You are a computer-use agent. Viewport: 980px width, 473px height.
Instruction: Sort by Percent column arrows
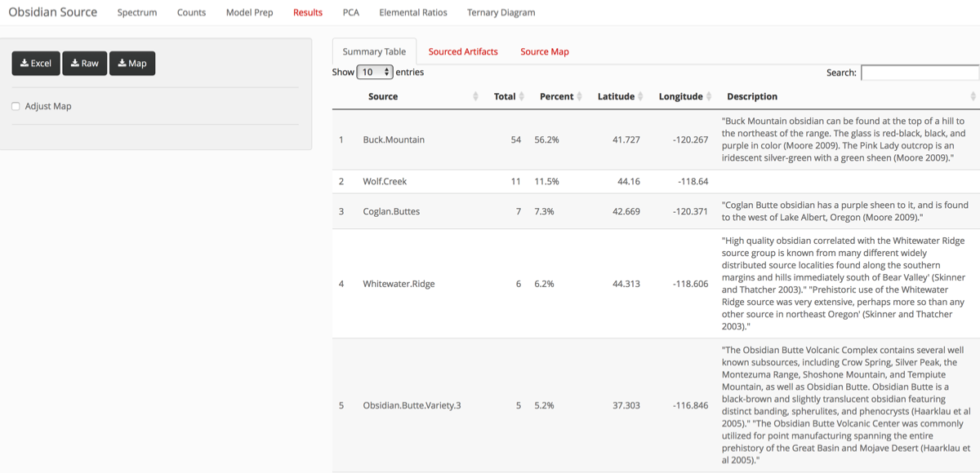pos(579,97)
